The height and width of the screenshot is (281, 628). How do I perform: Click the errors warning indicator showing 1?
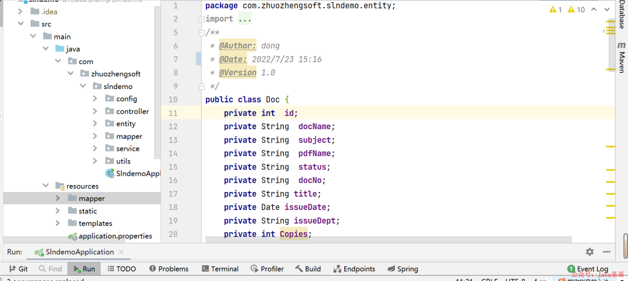(x=555, y=10)
